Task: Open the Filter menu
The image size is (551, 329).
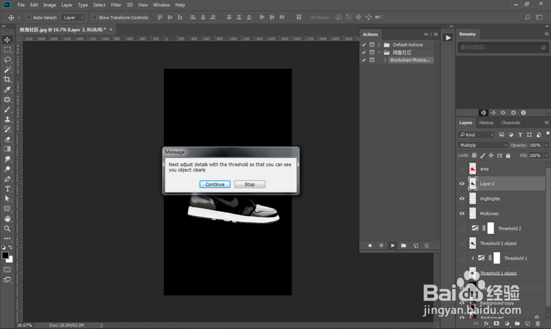Action: 116,5
